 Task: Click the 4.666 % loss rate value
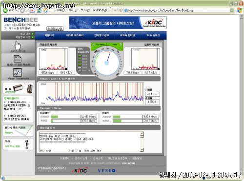(x=152, y=102)
